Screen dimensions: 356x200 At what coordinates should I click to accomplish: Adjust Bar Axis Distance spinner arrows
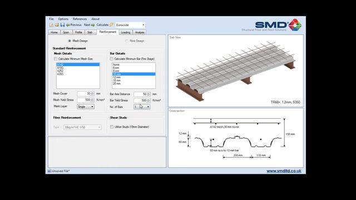pyautogui.click(x=149, y=94)
